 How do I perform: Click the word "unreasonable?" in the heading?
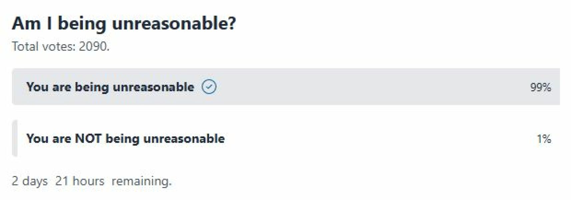pyautogui.click(x=174, y=23)
